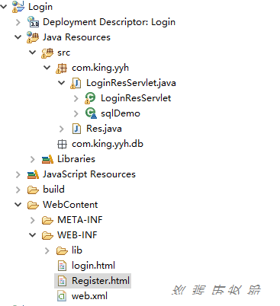
Task: Expand the LoginResServlet class
Action: (x=76, y=98)
